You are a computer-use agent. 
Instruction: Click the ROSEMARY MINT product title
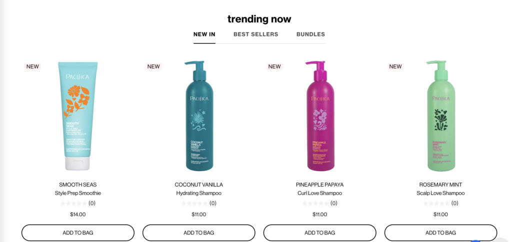[x=440, y=185]
